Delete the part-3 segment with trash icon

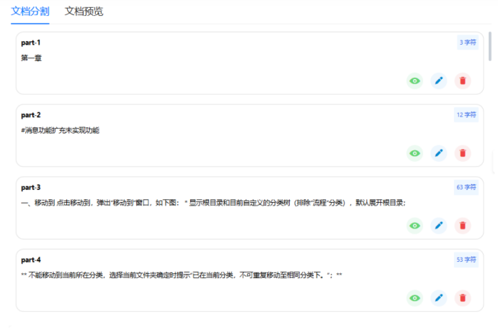(x=463, y=226)
